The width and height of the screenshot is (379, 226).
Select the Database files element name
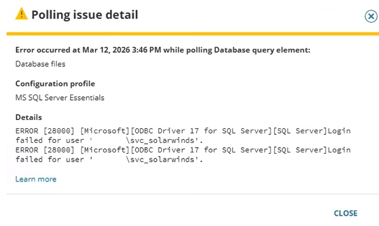click(40, 64)
